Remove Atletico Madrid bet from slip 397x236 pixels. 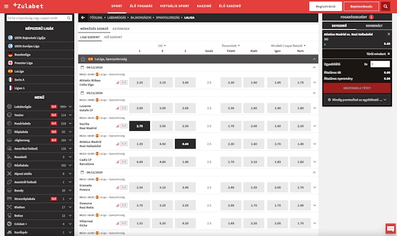[389, 34]
